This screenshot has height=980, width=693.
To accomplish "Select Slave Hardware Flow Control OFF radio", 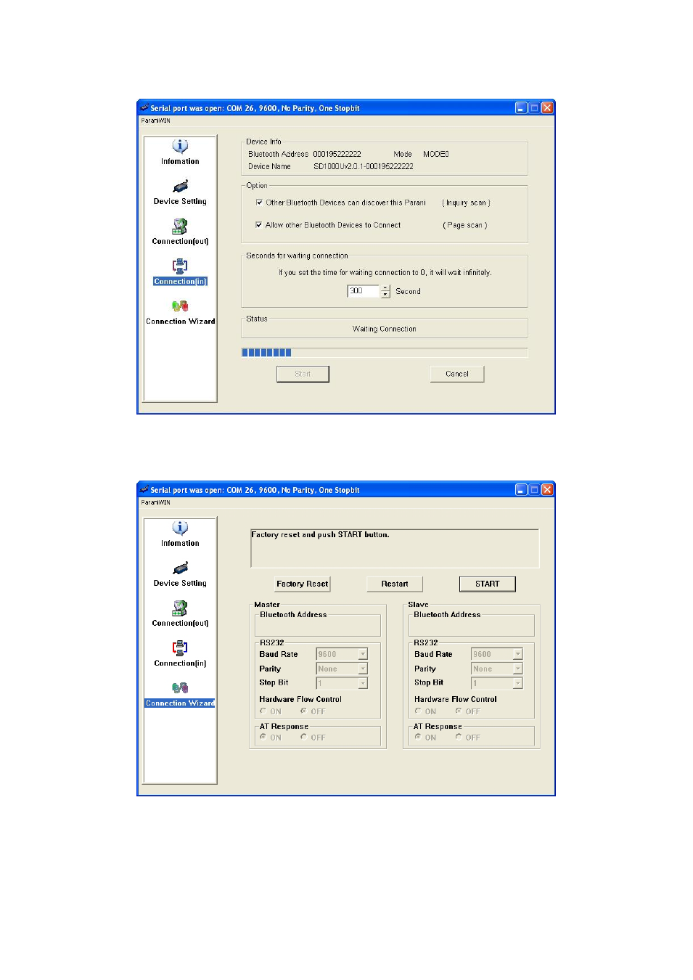I will click(459, 711).
